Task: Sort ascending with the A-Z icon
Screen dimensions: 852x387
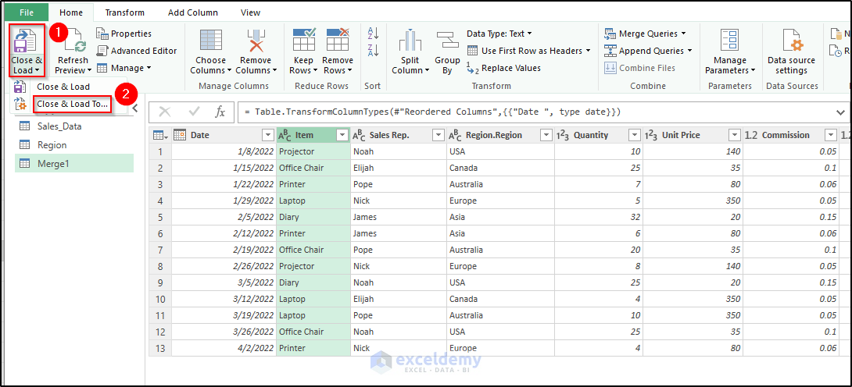Action: point(374,34)
